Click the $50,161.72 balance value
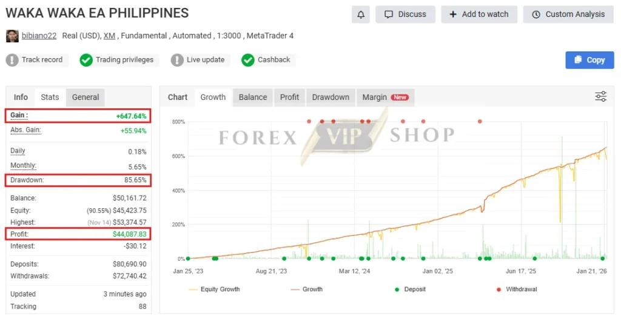Image resolution: width=621 pixels, height=319 pixels. (130, 199)
